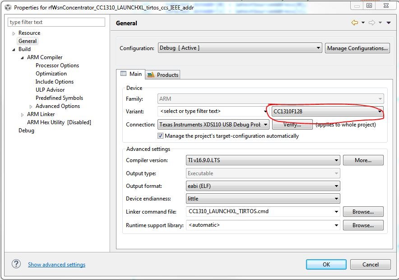
Task: Select ULP Advisor tree item
Action: pos(50,90)
